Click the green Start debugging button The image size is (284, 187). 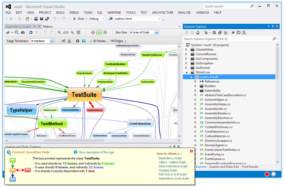[79, 19]
